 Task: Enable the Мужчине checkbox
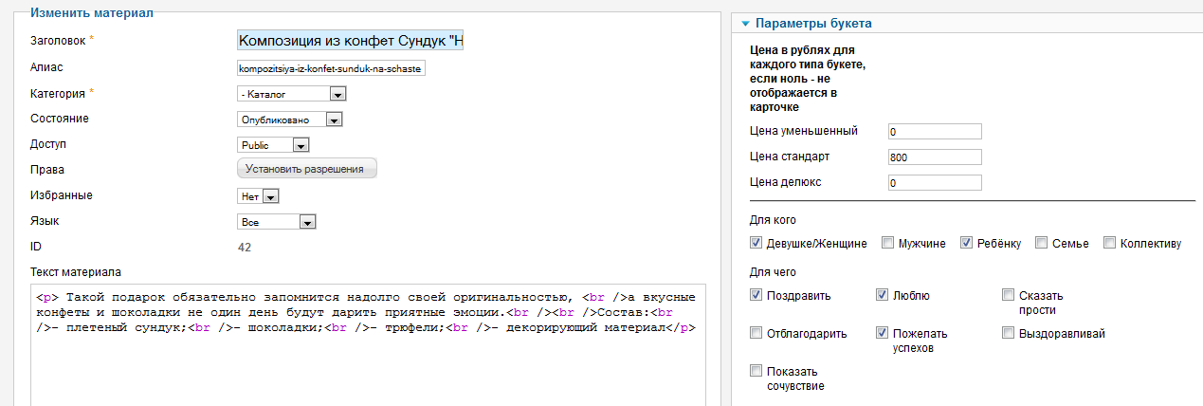[888, 243]
